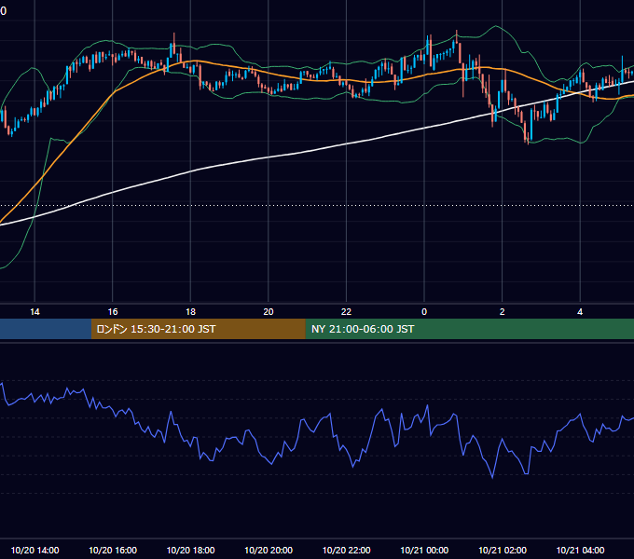
Task: Click the 10/20 18:00 date label
Action: coord(190,550)
